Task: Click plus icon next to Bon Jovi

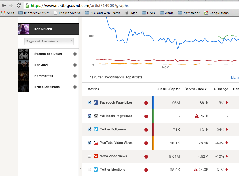Action: [x=75, y=65]
